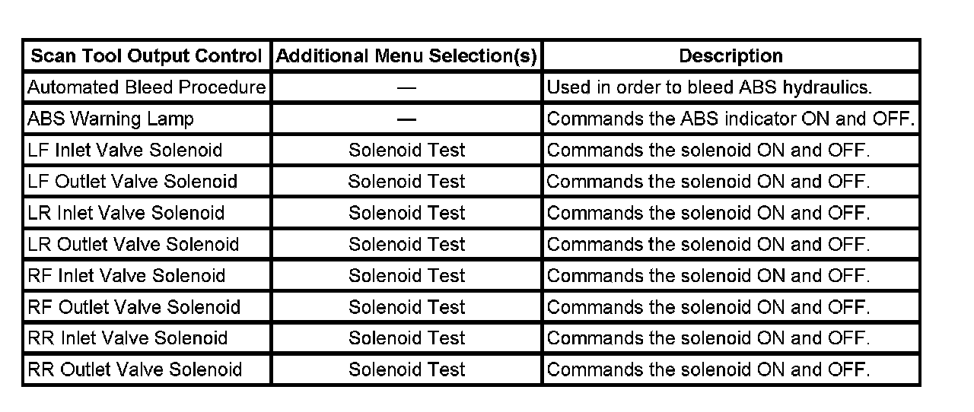Click the dash in the ABS Warning Lamp row

coord(406,119)
